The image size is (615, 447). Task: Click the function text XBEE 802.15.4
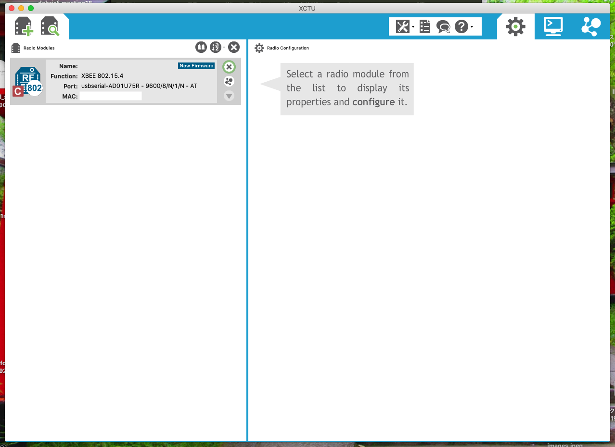pos(102,76)
